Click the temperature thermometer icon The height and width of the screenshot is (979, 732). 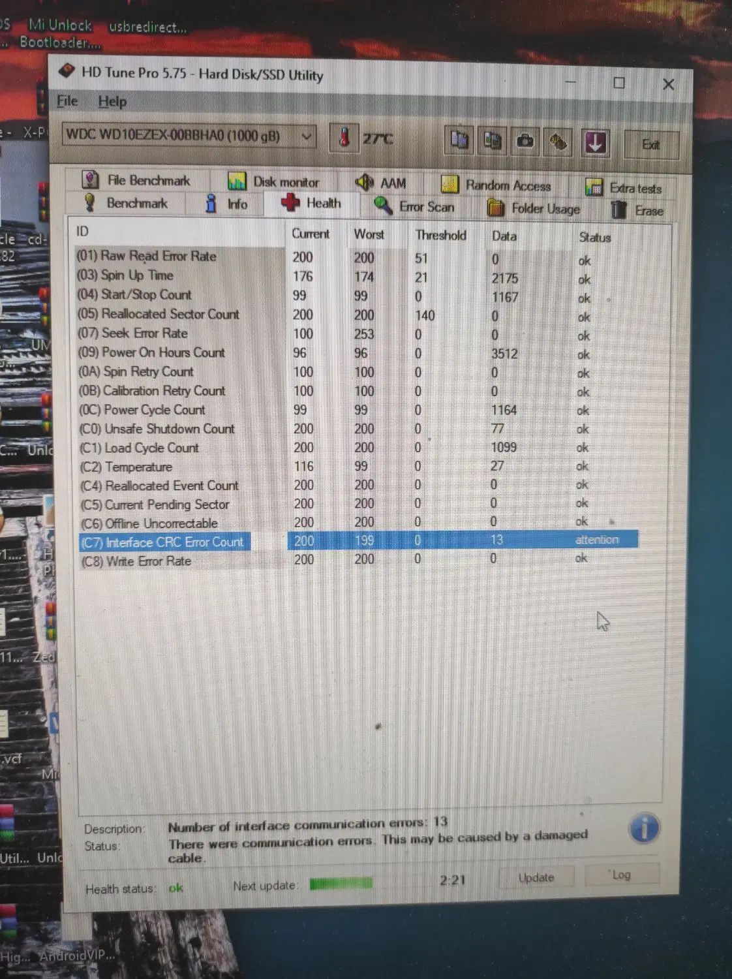(x=344, y=138)
